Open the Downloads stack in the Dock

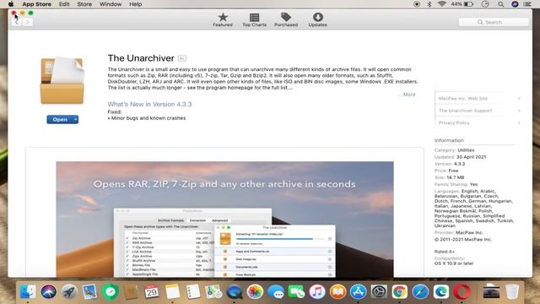[491, 291]
